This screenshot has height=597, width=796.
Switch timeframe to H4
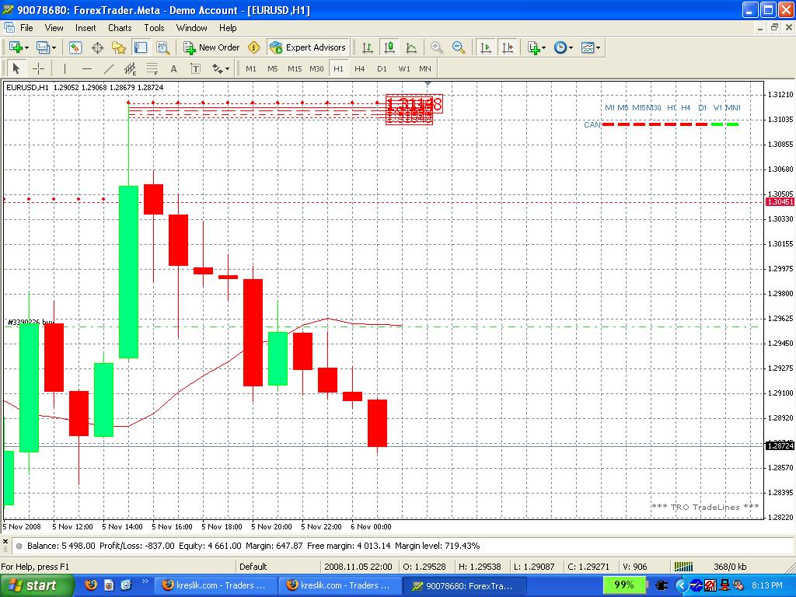359,68
